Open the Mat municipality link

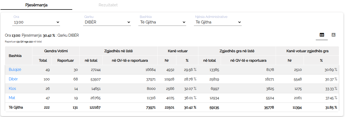[12, 98]
